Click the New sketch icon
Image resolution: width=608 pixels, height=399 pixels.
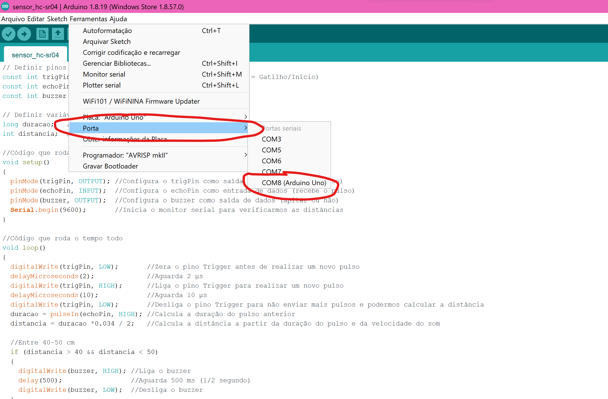tap(42, 34)
